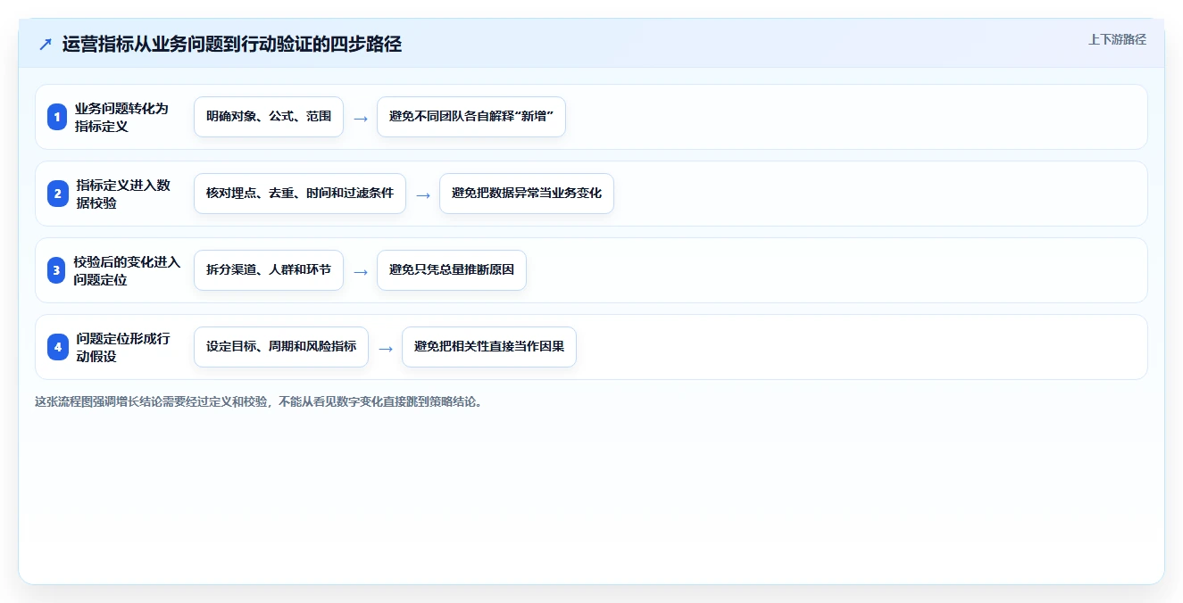Click the 上下游路径 label in header
1183x603 pixels.
pos(1117,40)
